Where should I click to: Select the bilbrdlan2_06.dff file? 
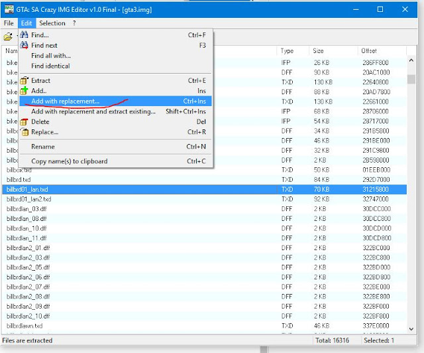coord(28,277)
